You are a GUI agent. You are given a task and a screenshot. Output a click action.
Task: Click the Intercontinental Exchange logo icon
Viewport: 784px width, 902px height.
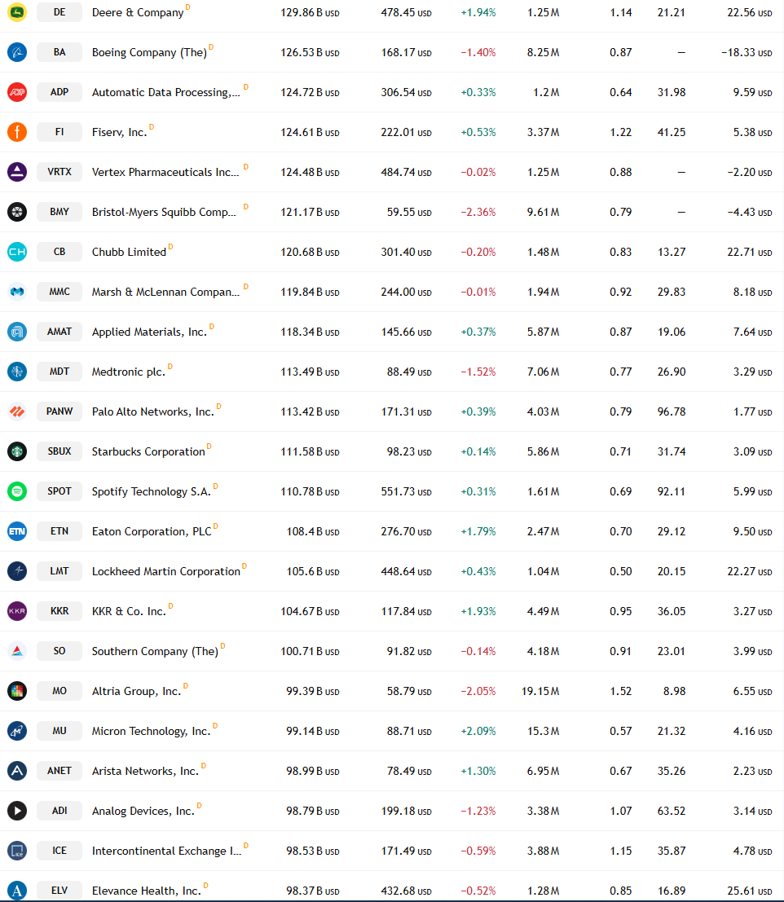(17, 850)
